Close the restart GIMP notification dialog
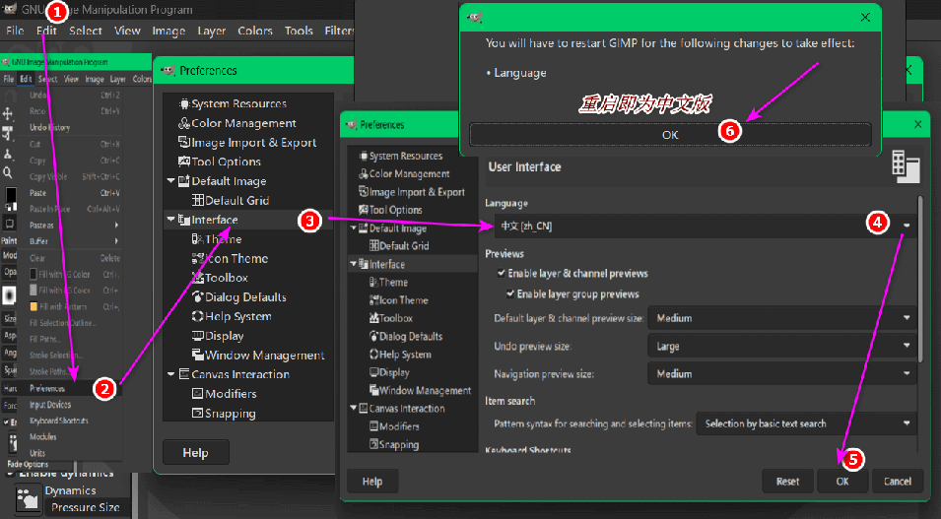The width and height of the screenshot is (941, 519). 865,18
